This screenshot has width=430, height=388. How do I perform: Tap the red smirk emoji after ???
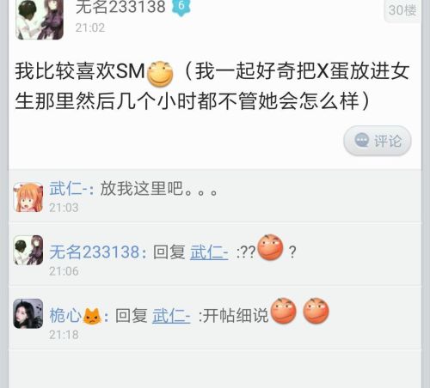click(x=270, y=247)
